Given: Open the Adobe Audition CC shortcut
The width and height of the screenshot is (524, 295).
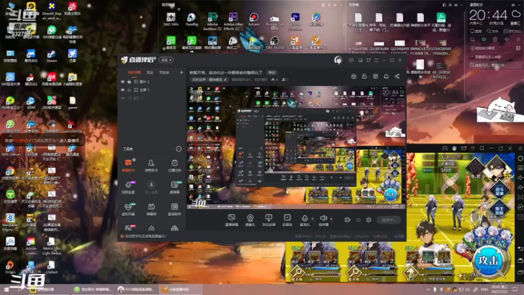Looking at the screenshot, I should (x=212, y=22).
